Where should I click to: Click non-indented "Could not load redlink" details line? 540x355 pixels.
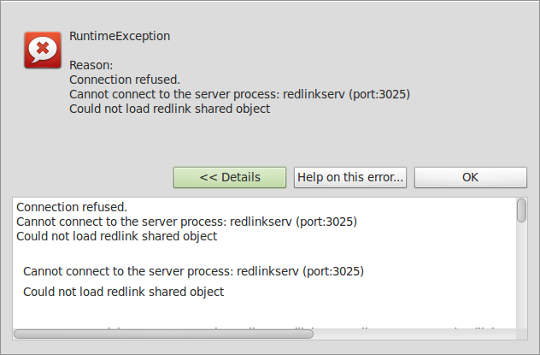(x=116, y=236)
